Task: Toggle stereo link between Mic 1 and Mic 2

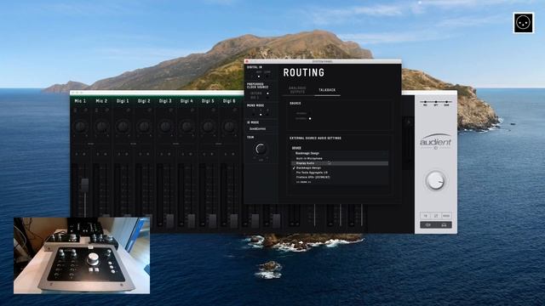Action: (91, 144)
